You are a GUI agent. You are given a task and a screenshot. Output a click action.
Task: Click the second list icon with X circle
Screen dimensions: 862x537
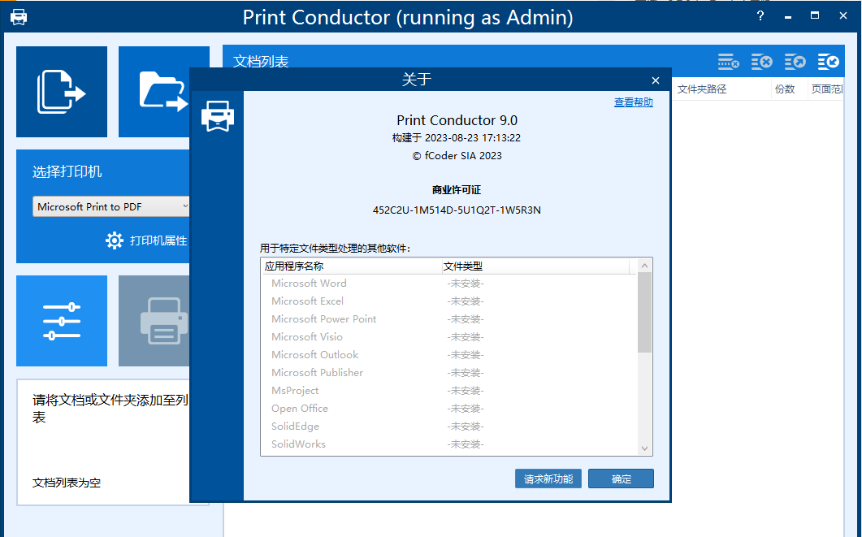click(762, 62)
